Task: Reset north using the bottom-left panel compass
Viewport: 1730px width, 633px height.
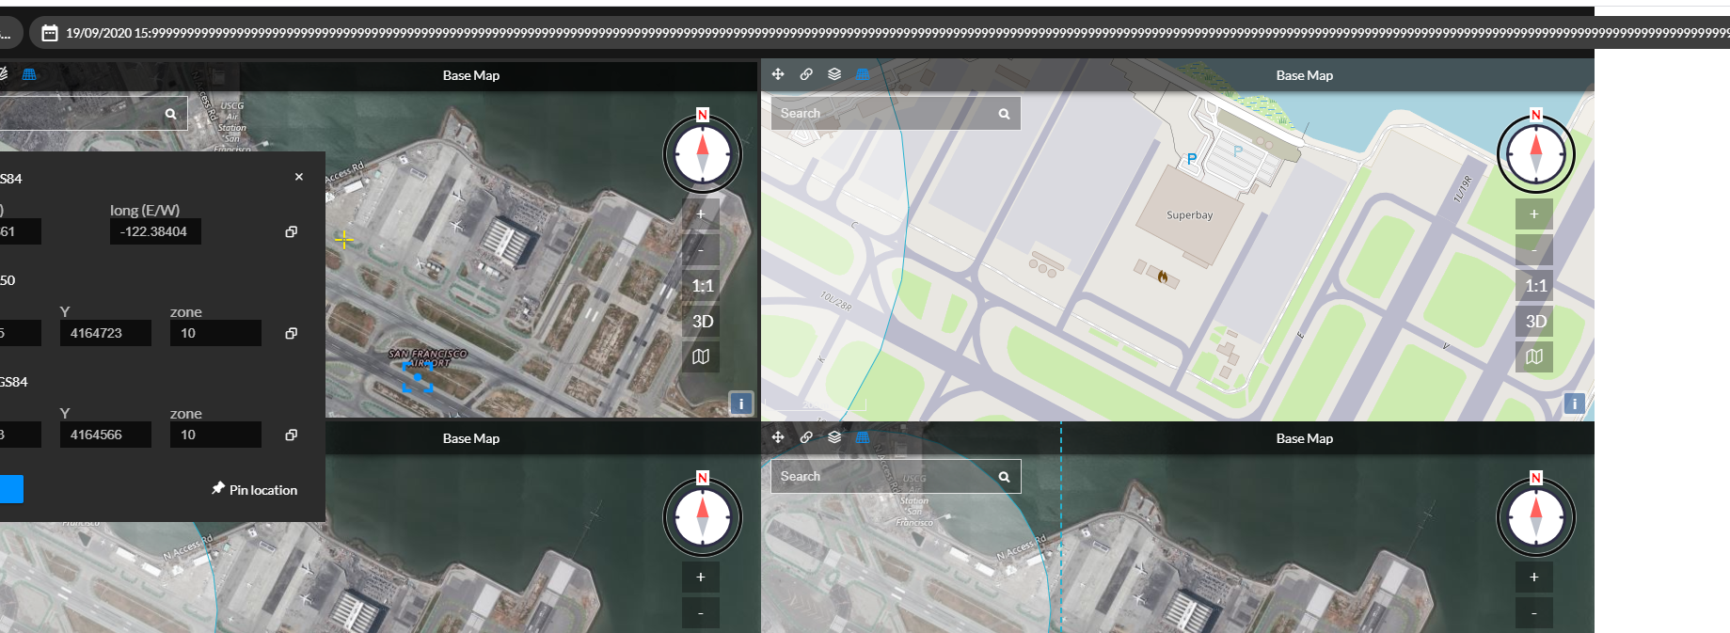Action: 702,516
